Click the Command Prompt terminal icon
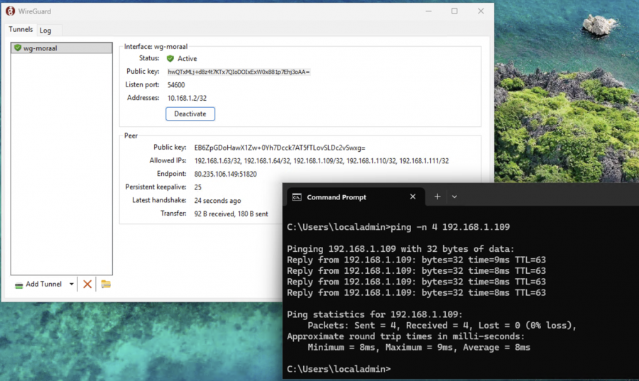The height and width of the screenshot is (381, 639). (297, 197)
